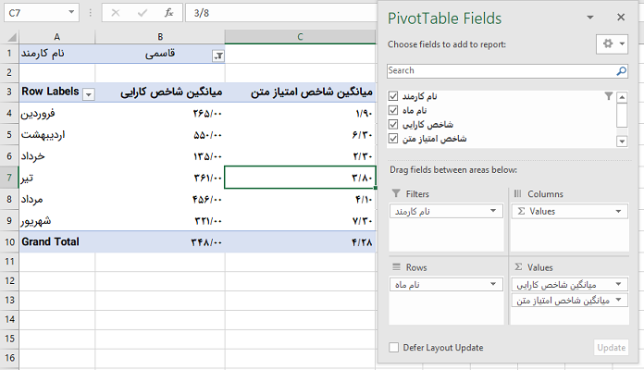Close the PivotTable Fields pane
The width and height of the screenshot is (644, 370).
tap(620, 18)
